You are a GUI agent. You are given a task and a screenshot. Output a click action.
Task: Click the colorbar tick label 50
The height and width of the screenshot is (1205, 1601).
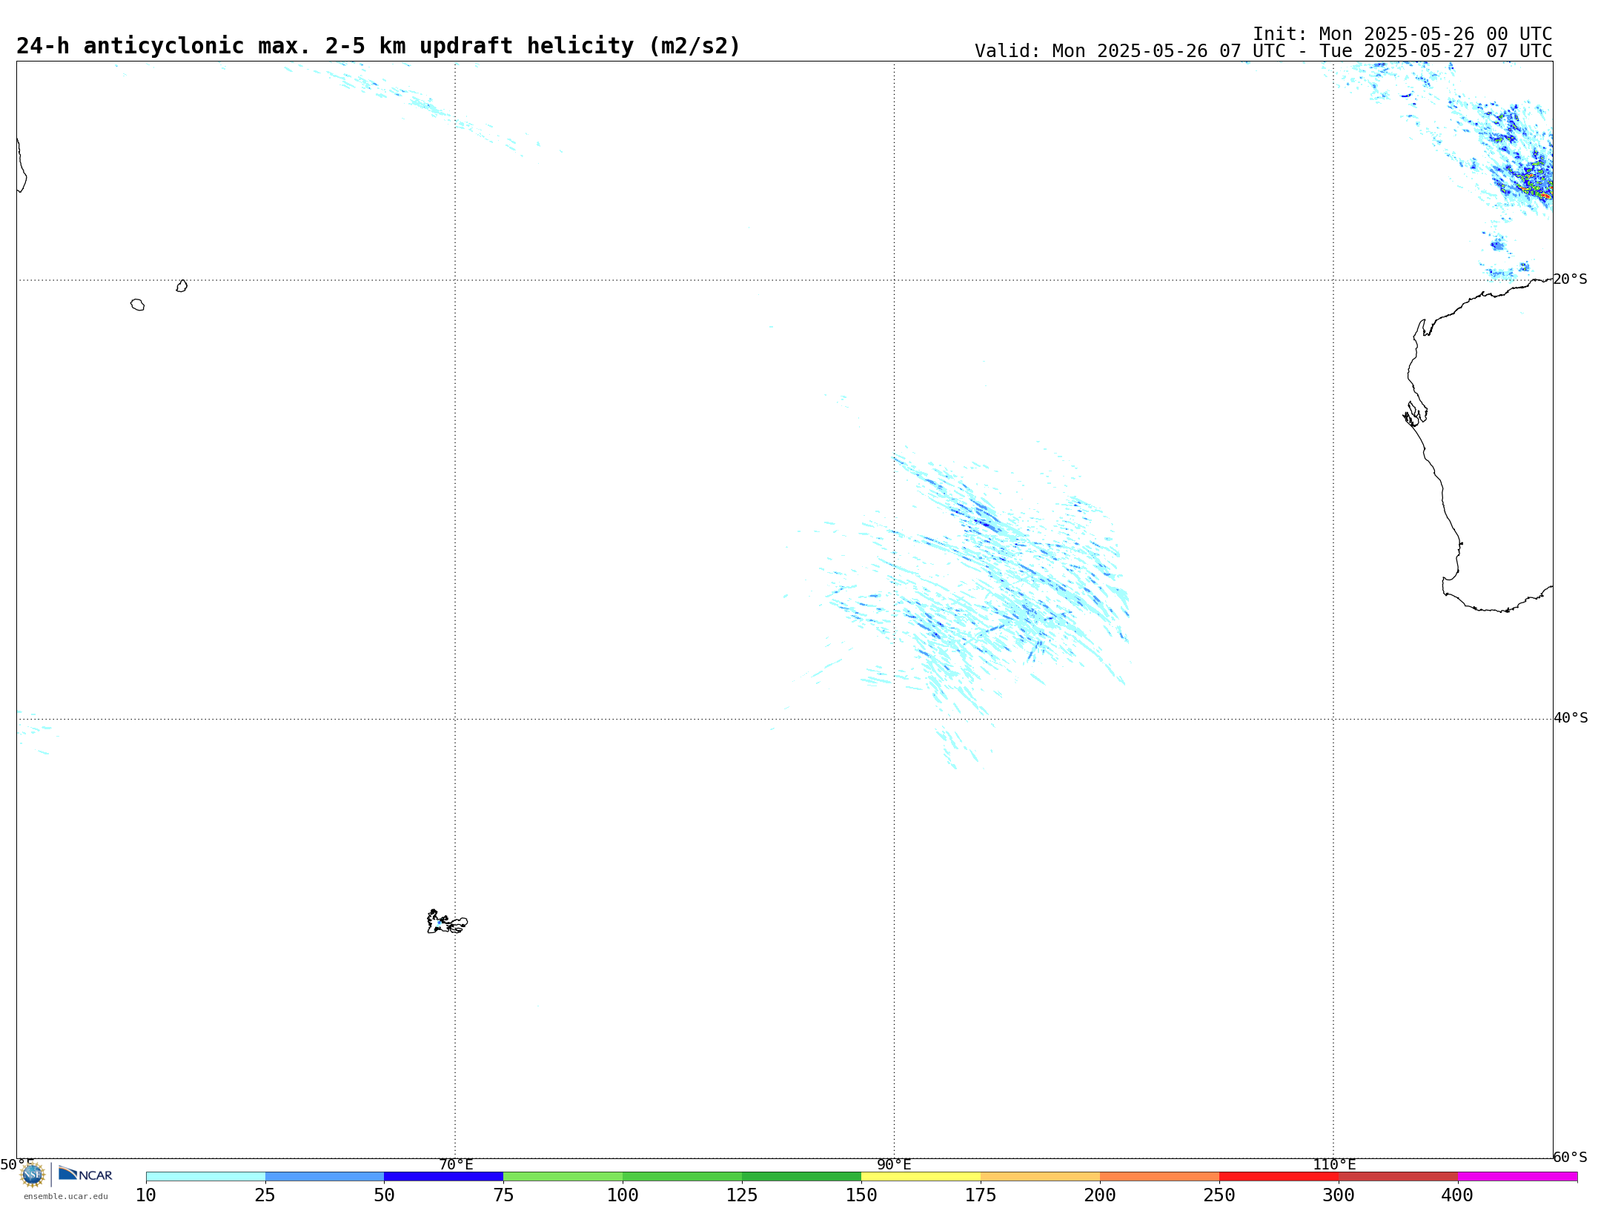385,1195
